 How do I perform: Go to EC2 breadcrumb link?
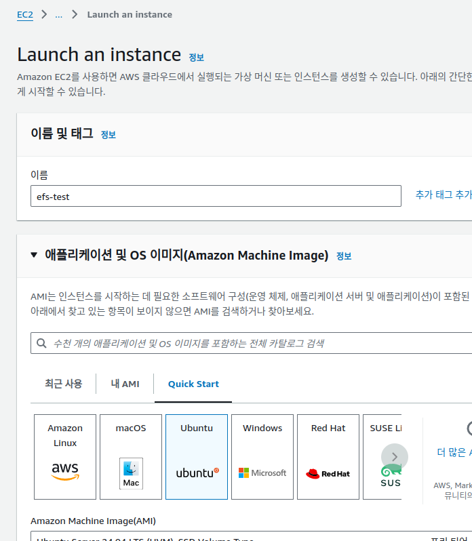click(25, 14)
